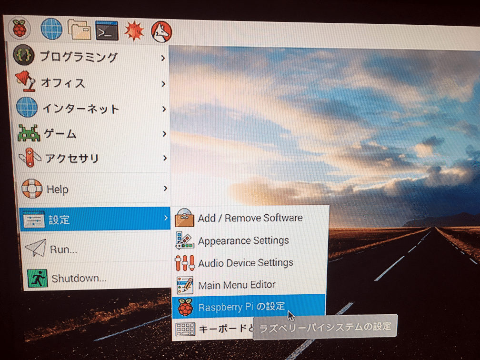Expand the Help submenu arrow

[165, 188]
